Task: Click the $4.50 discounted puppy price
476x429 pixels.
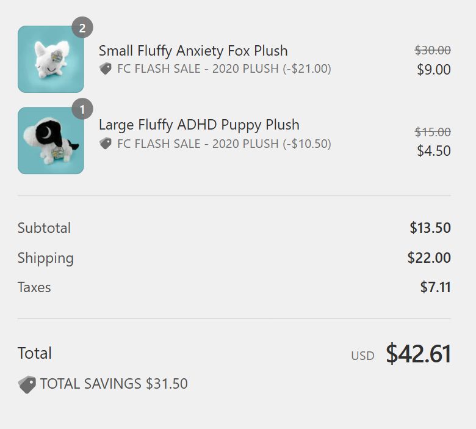Action: click(434, 151)
